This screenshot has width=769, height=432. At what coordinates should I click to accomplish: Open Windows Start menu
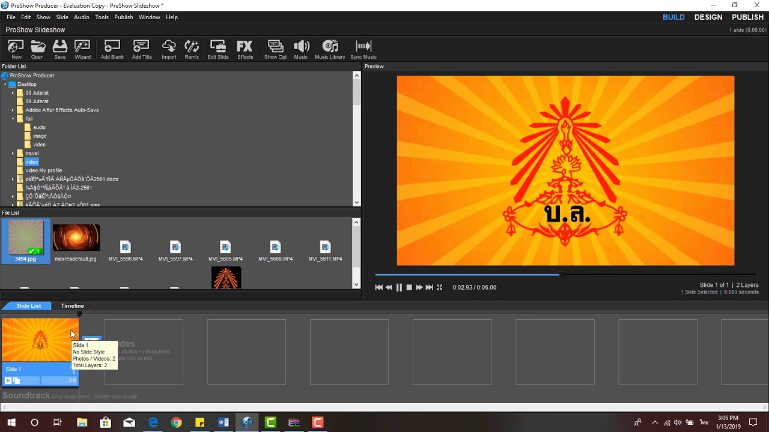coord(11,422)
